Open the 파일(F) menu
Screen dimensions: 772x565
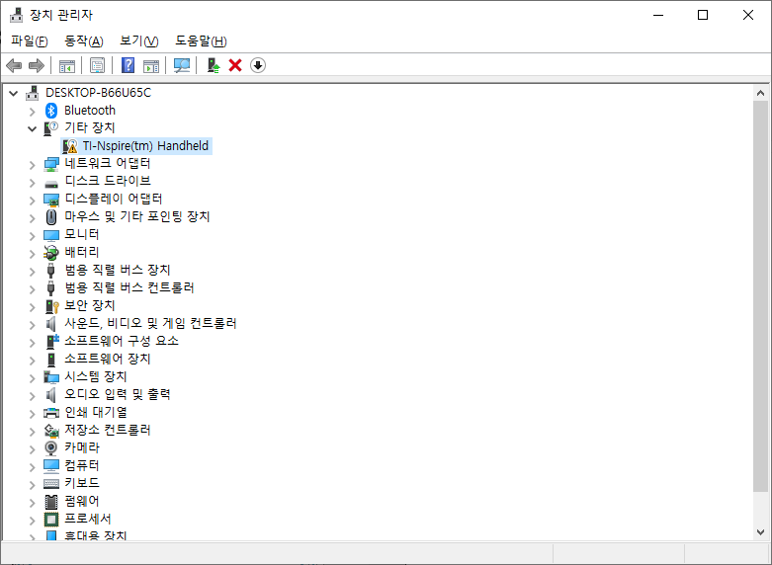click(30, 40)
